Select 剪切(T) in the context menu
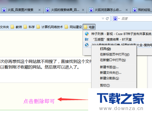152x114 pixels. click(114, 85)
